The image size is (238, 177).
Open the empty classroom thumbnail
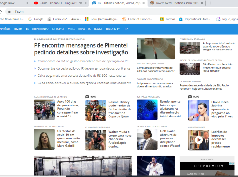tap(190, 48)
